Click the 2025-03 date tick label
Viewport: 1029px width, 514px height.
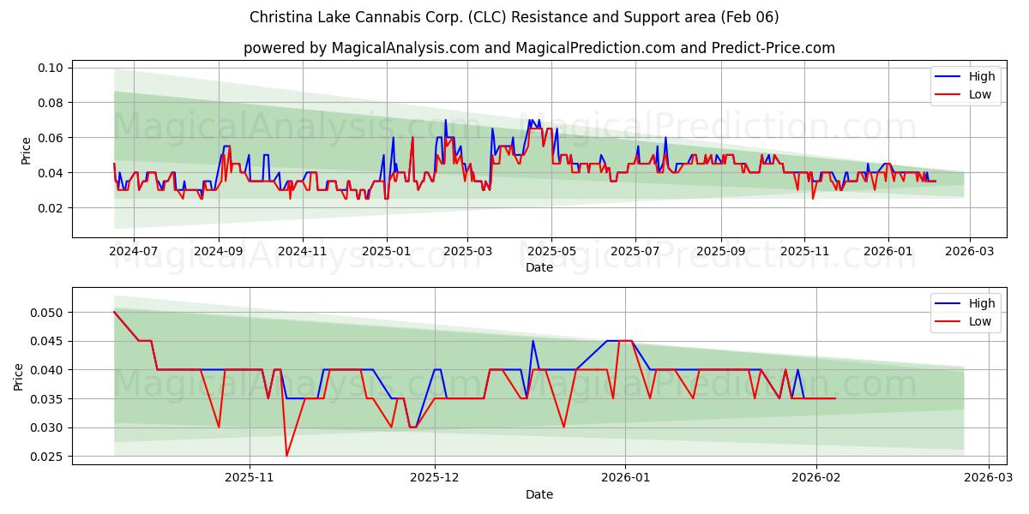pos(467,251)
